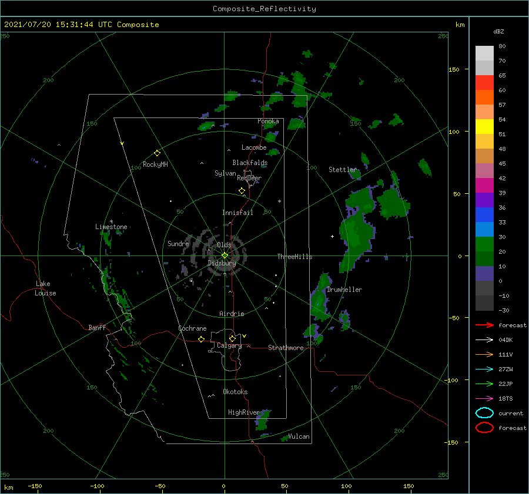Viewport: 529px width, 494px height.
Task: Click the Okotoks town label
Action: pyautogui.click(x=236, y=392)
